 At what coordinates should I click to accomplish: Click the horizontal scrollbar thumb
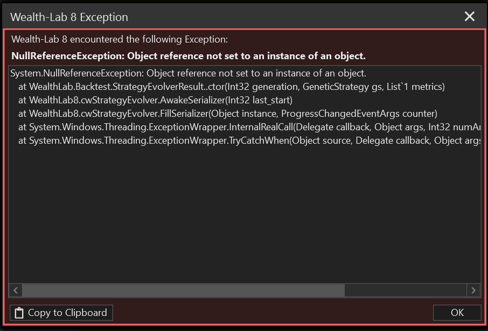[x=183, y=291]
